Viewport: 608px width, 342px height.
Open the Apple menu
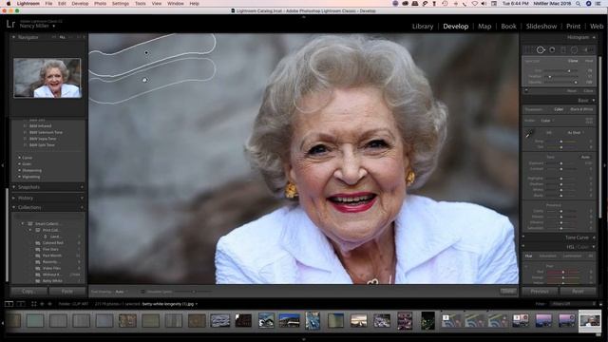point(9,4)
